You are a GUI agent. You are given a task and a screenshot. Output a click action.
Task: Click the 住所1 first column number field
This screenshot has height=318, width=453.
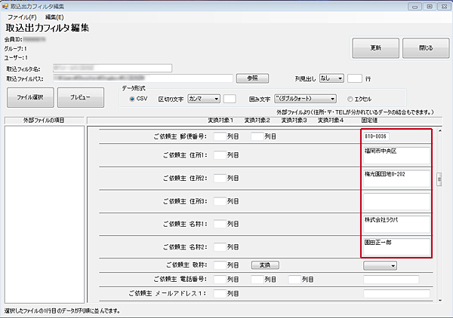click(219, 154)
